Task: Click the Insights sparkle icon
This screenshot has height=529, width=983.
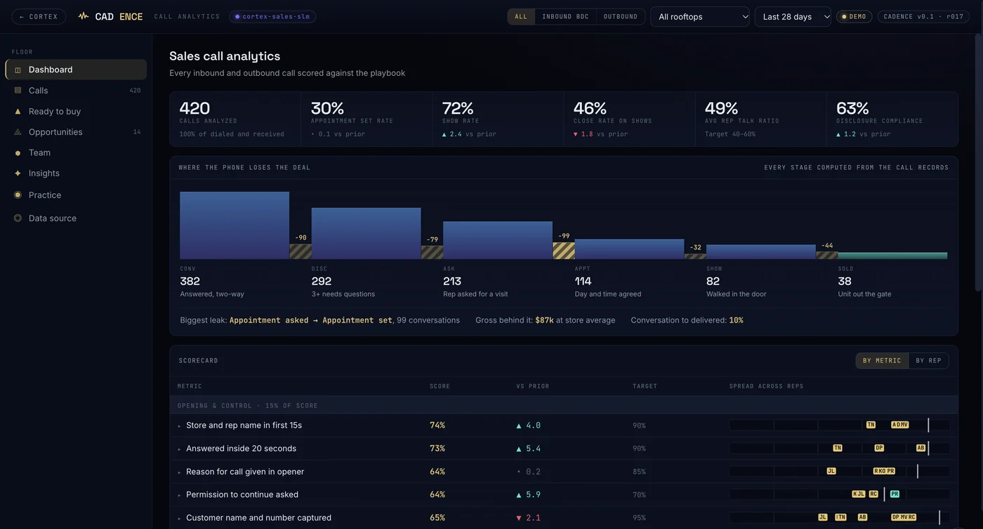Action: point(18,173)
